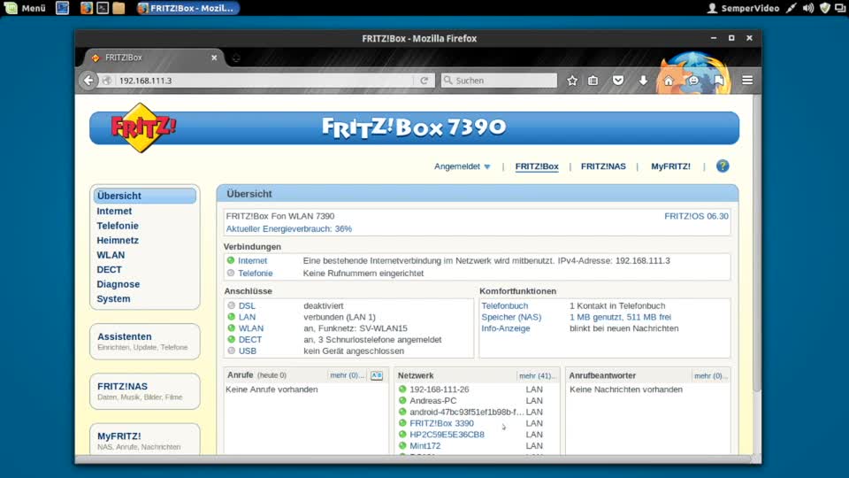Click 1 MB genutzt, 511 MB frei link
849x478 pixels.
click(x=620, y=317)
